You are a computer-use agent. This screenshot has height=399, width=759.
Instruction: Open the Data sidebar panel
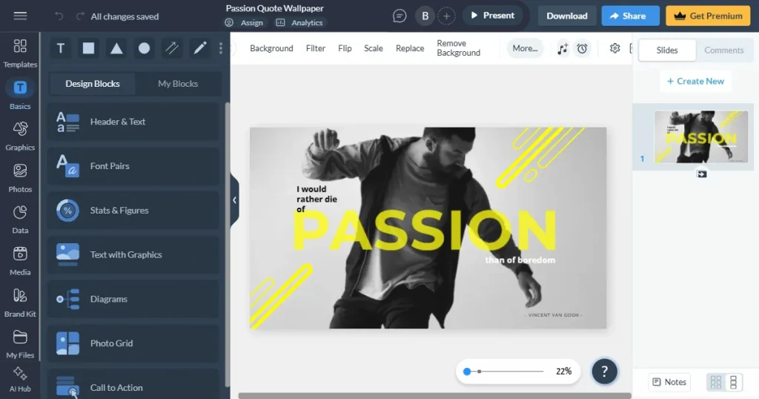[x=20, y=220]
